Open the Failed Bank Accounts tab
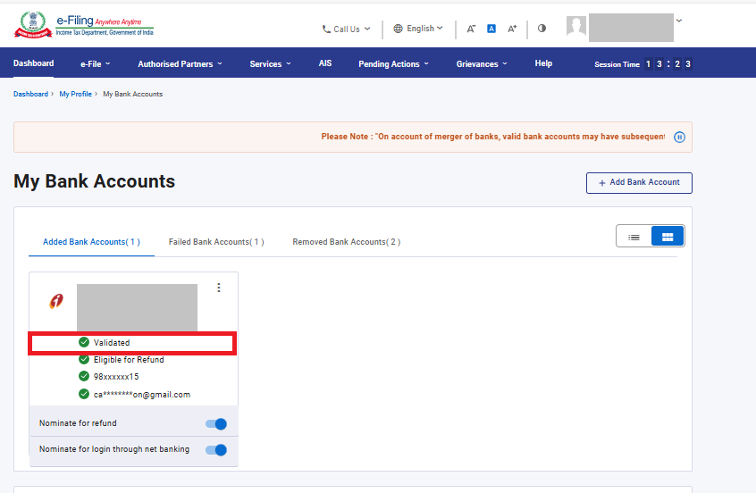 tap(216, 242)
